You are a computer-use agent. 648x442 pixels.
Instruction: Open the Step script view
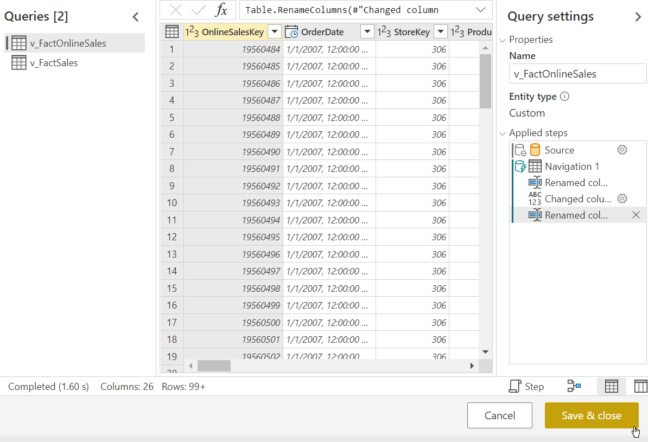(526, 386)
